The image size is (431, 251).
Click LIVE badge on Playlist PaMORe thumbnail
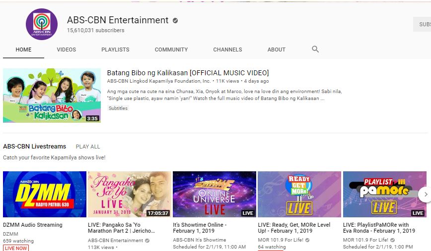418,213
